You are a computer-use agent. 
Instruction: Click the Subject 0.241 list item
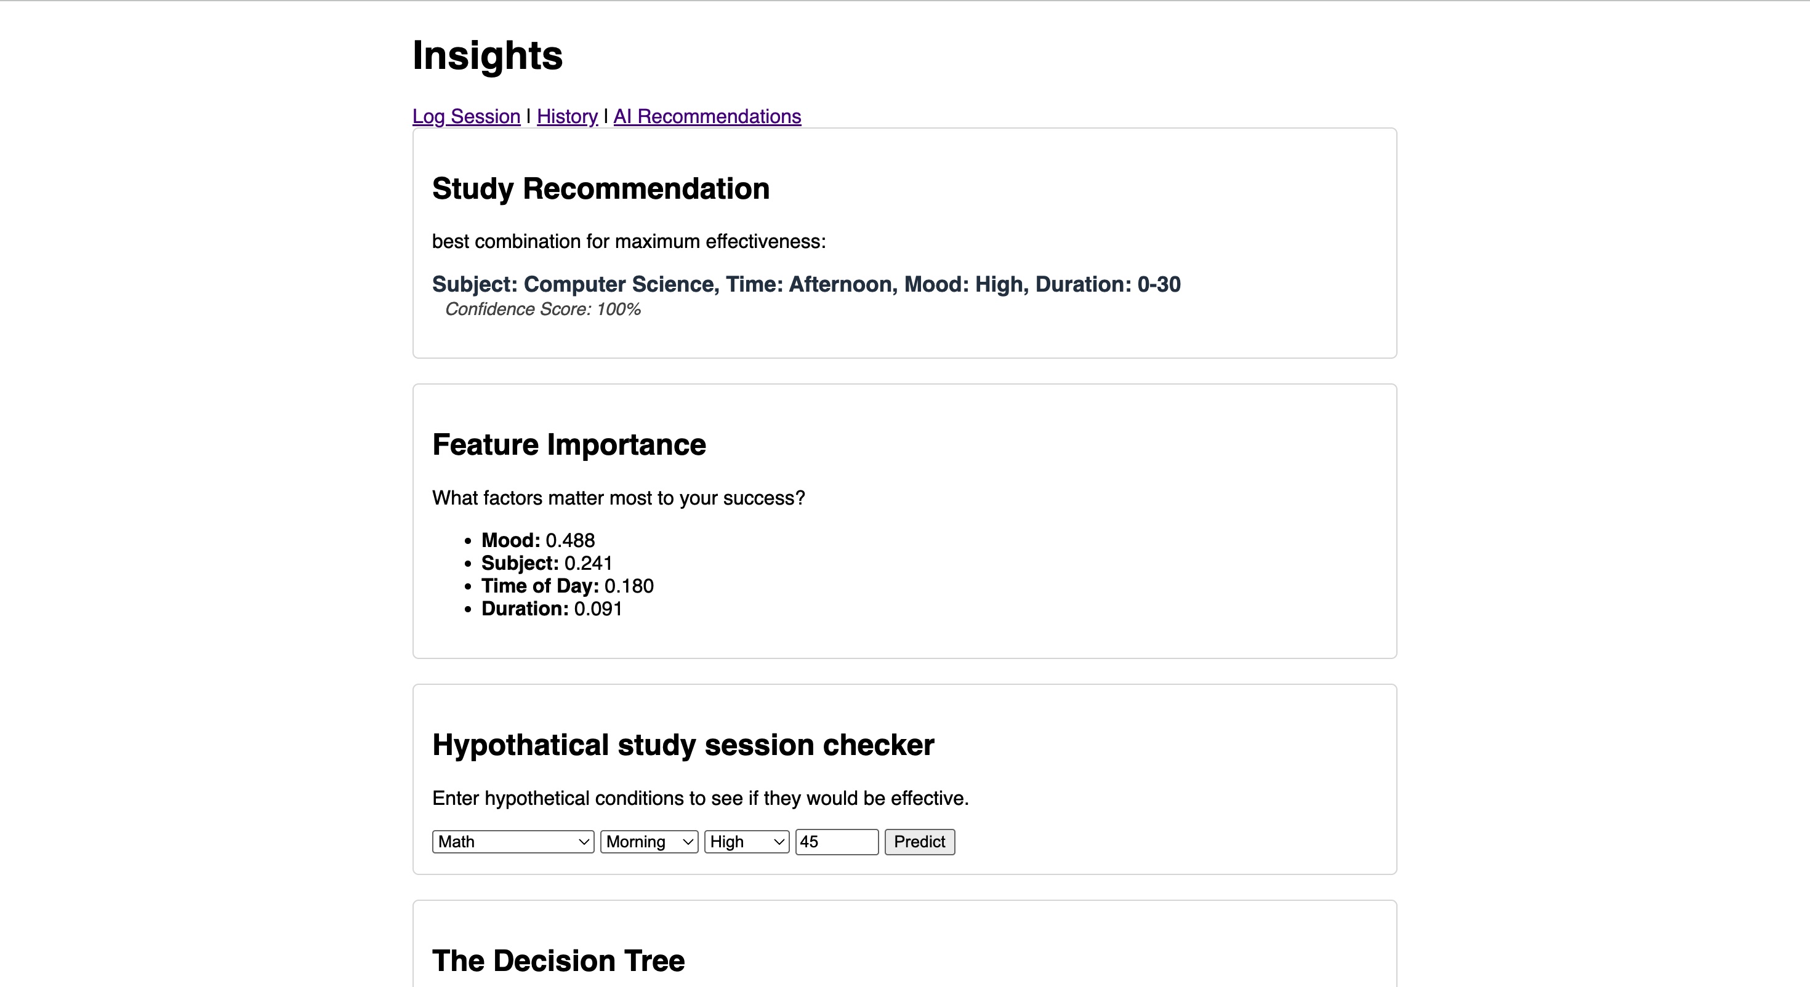pyautogui.click(x=547, y=564)
